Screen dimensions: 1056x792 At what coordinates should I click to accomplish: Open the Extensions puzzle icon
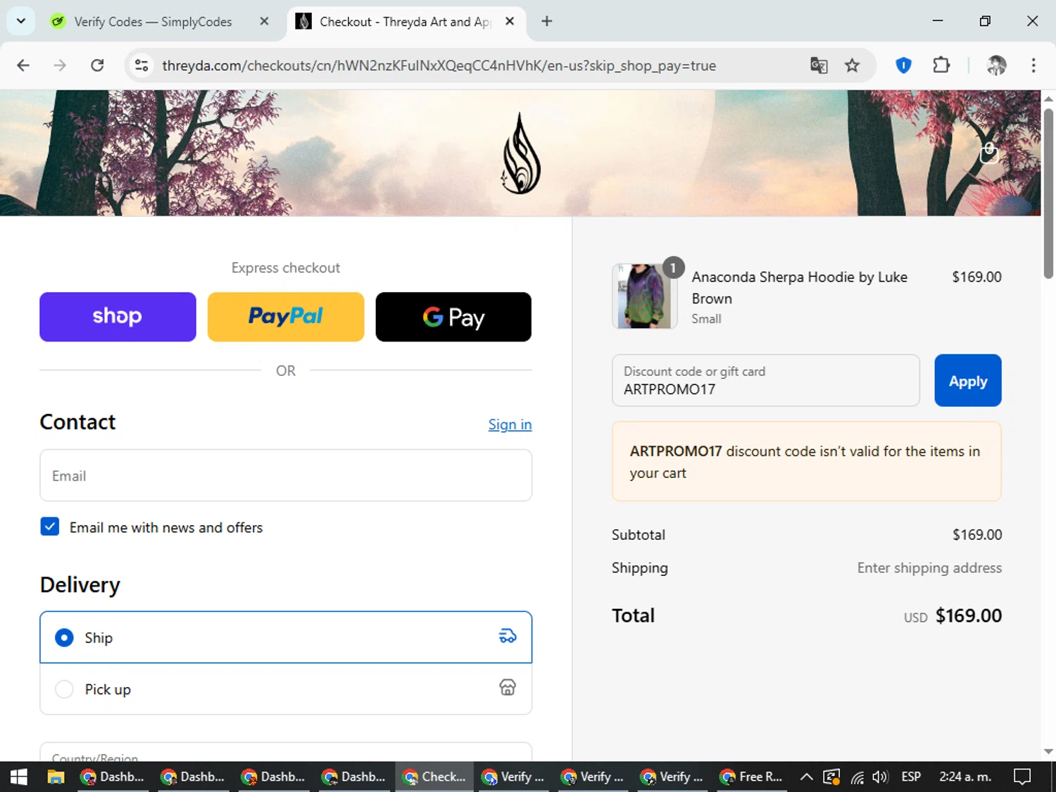point(941,65)
